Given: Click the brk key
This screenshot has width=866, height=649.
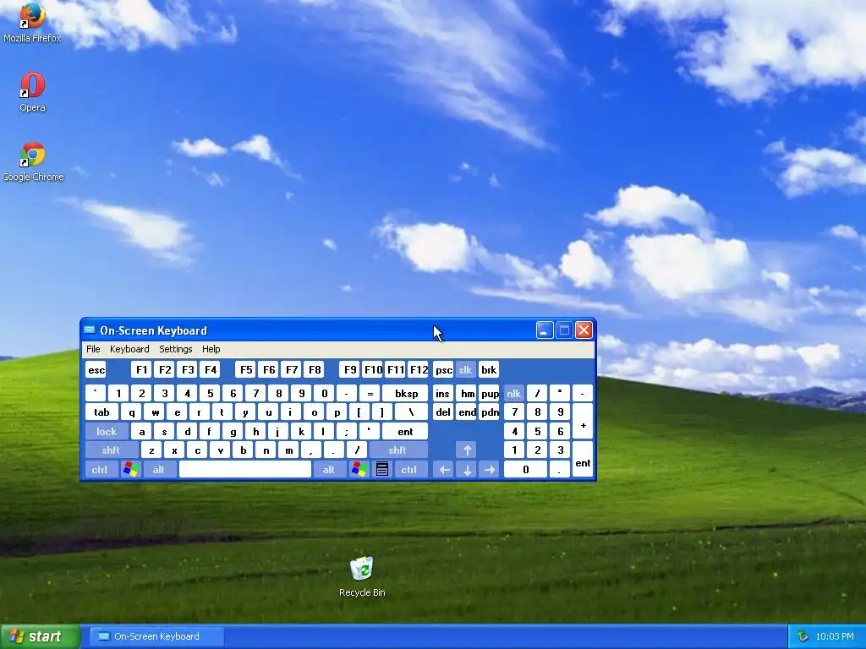Looking at the screenshot, I should (489, 370).
